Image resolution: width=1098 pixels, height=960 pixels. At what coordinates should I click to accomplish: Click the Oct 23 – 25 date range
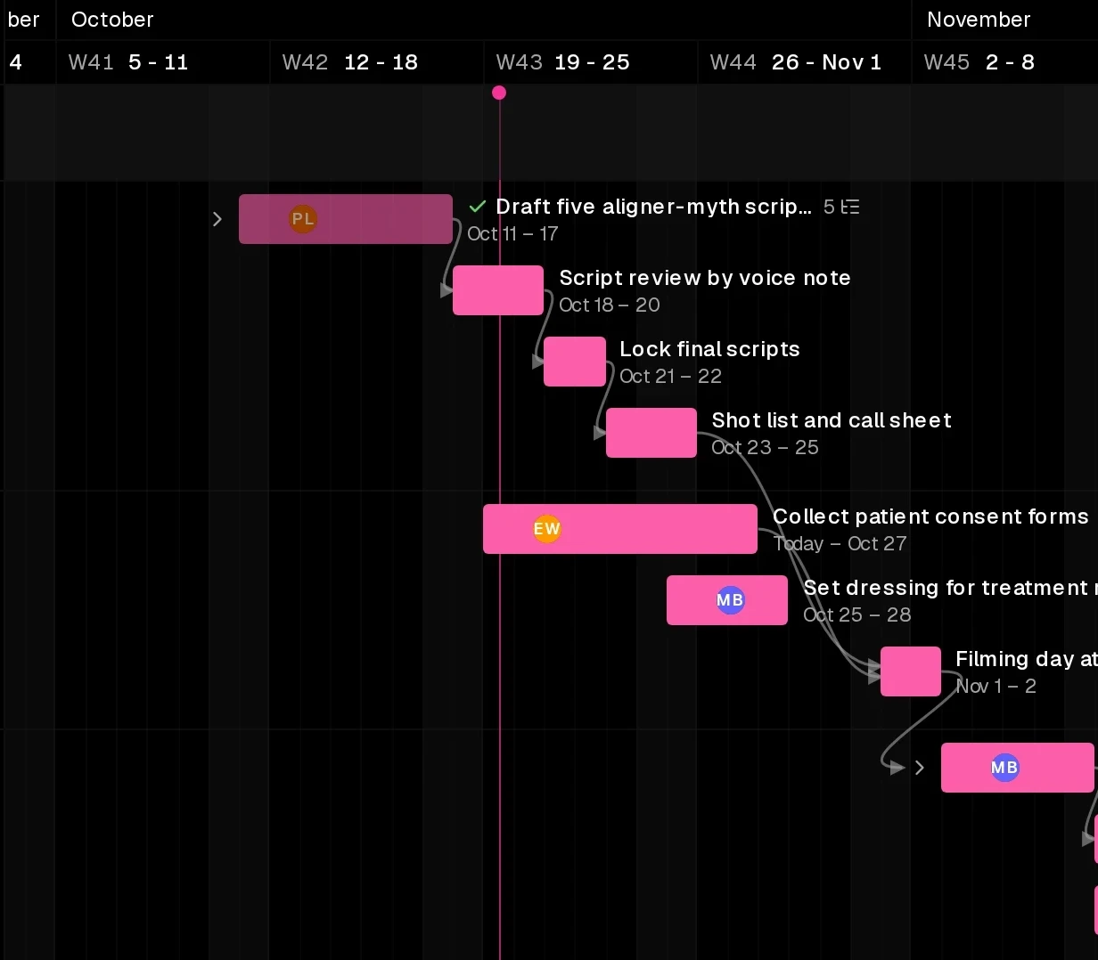click(x=765, y=447)
